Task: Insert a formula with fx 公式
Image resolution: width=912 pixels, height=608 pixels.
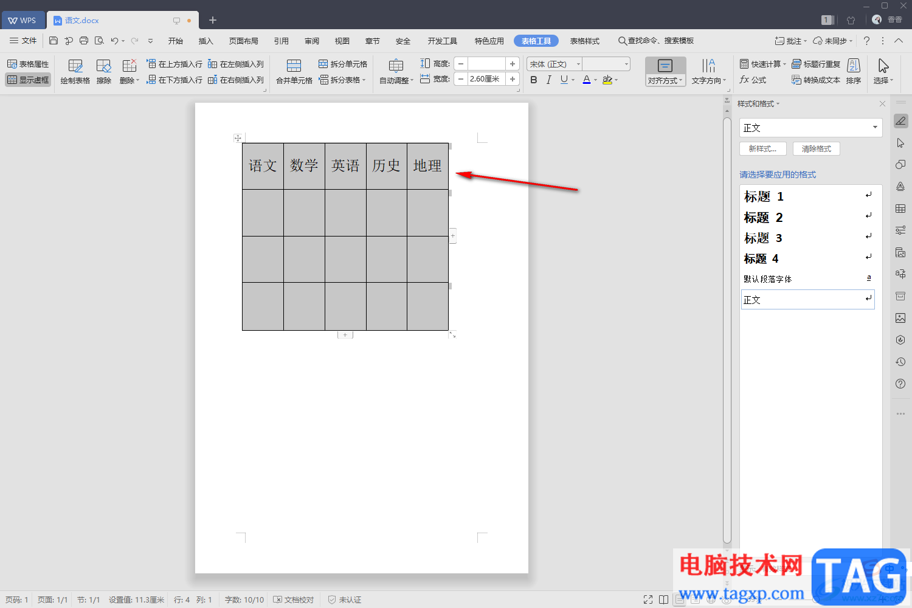Action: point(753,80)
